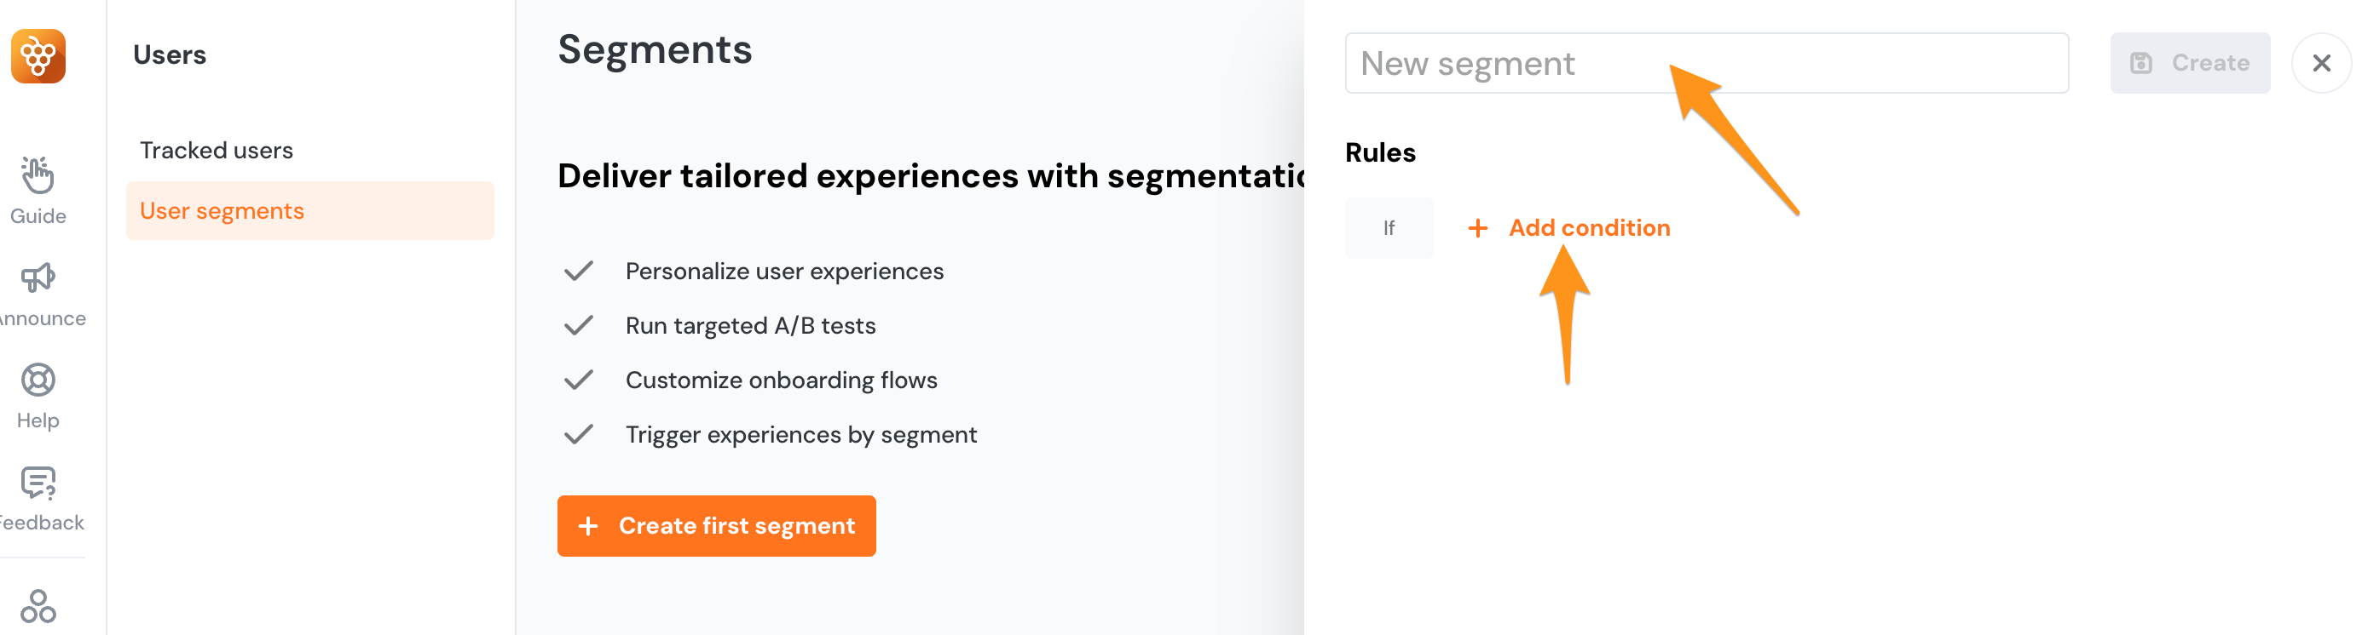The height and width of the screenshot is (635, 2368).
Task: Select User segments in Users menu
Action: 222,211
